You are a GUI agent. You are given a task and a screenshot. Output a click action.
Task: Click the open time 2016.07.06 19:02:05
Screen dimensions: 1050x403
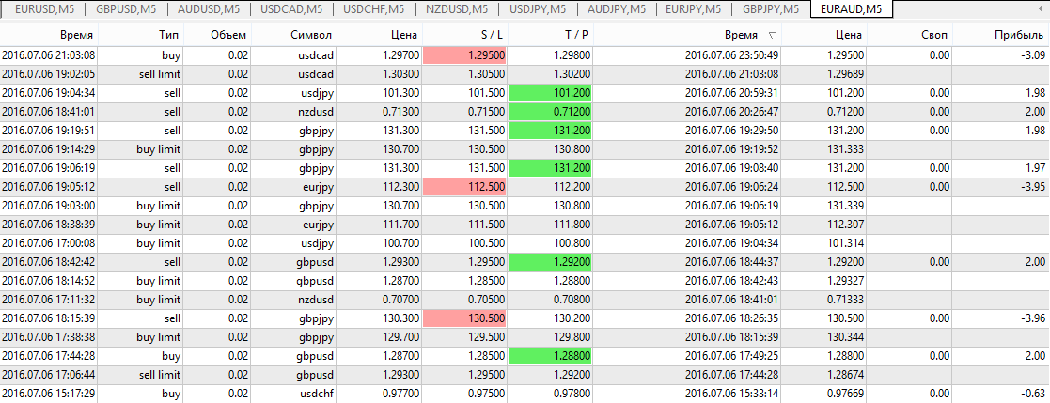pos(48,74)
